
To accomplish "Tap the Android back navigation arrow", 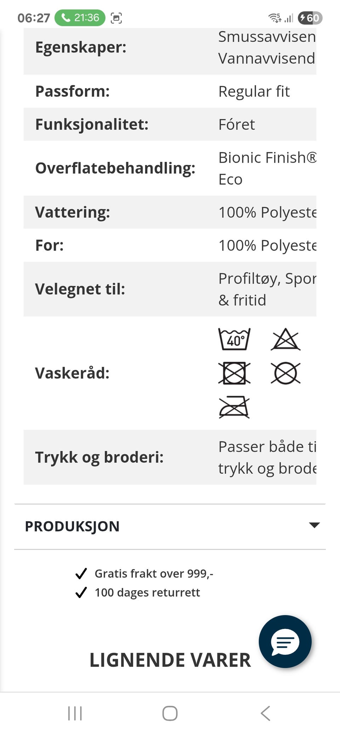I will point(265,713).
